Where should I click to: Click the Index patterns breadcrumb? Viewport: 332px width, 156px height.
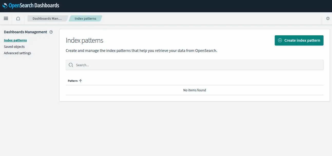click(85, 18)
